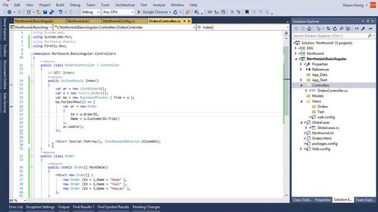Open the File menu
This screenshot has height=212, width=378.
point(5,5)
